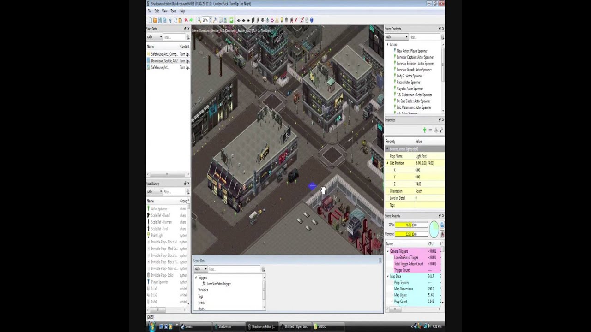
Task: Select LoneStarPatrolTrigger in Scene Data
Action: click(218, 284)
